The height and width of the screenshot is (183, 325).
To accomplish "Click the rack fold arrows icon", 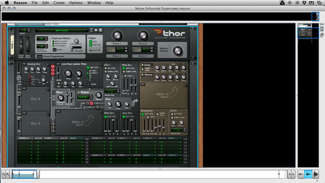I will click(x=322, y=29).
